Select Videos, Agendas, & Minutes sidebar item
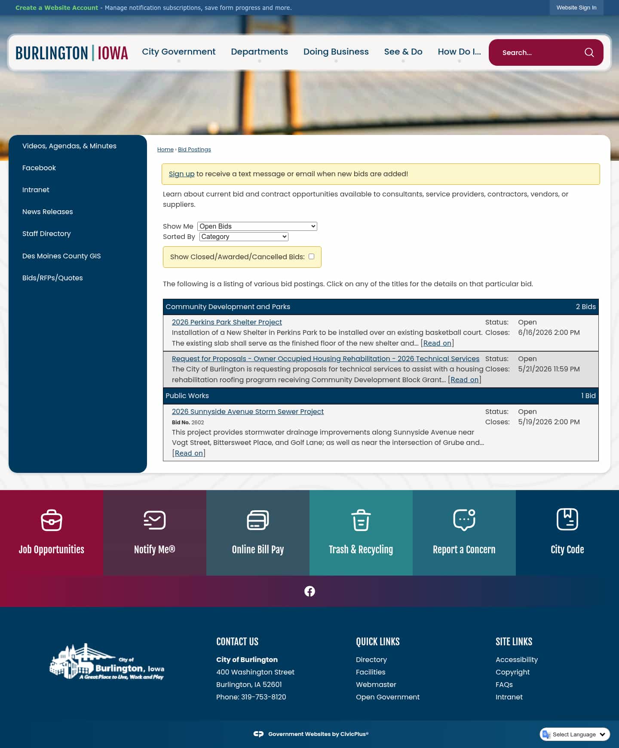Viewport: 619px width, 748px height. [x=69, y=146]
